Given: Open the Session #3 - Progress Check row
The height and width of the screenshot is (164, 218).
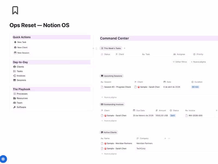Looking at the screenshot, I should coord(117,87).
